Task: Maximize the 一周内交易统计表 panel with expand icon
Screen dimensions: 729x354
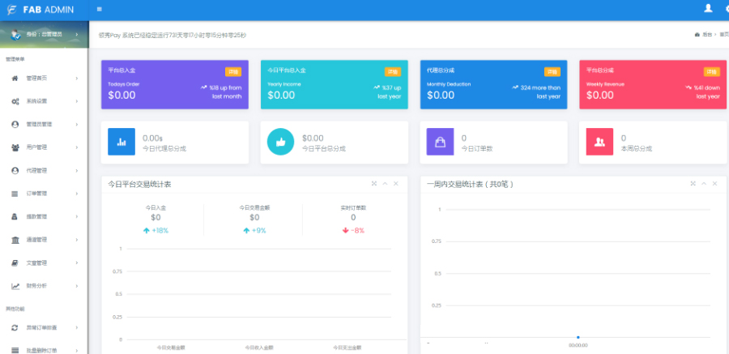Action: tap(693, 184)
